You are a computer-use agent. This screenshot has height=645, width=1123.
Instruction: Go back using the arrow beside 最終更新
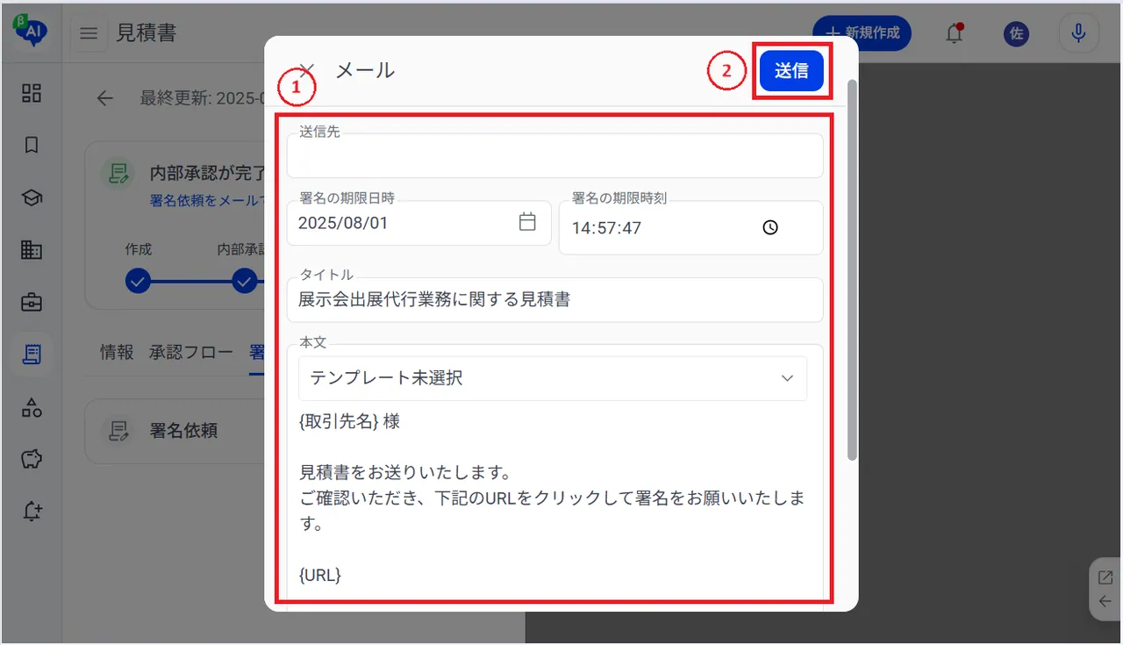(x=105, y=98)
